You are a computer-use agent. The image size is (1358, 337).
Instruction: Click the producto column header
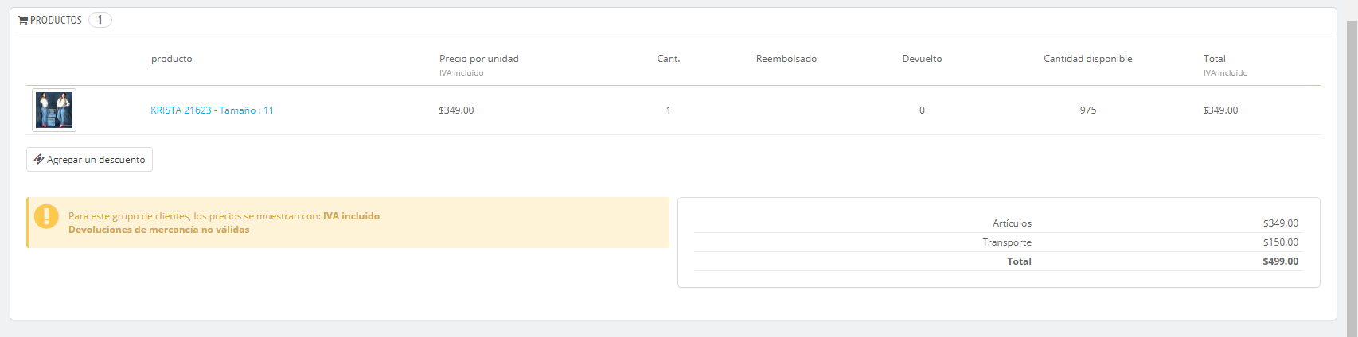click(x=171, y=59)
